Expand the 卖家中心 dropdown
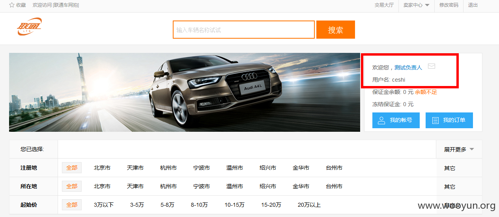Viewport: 499px width, 217px height. [x=416, y=5]
